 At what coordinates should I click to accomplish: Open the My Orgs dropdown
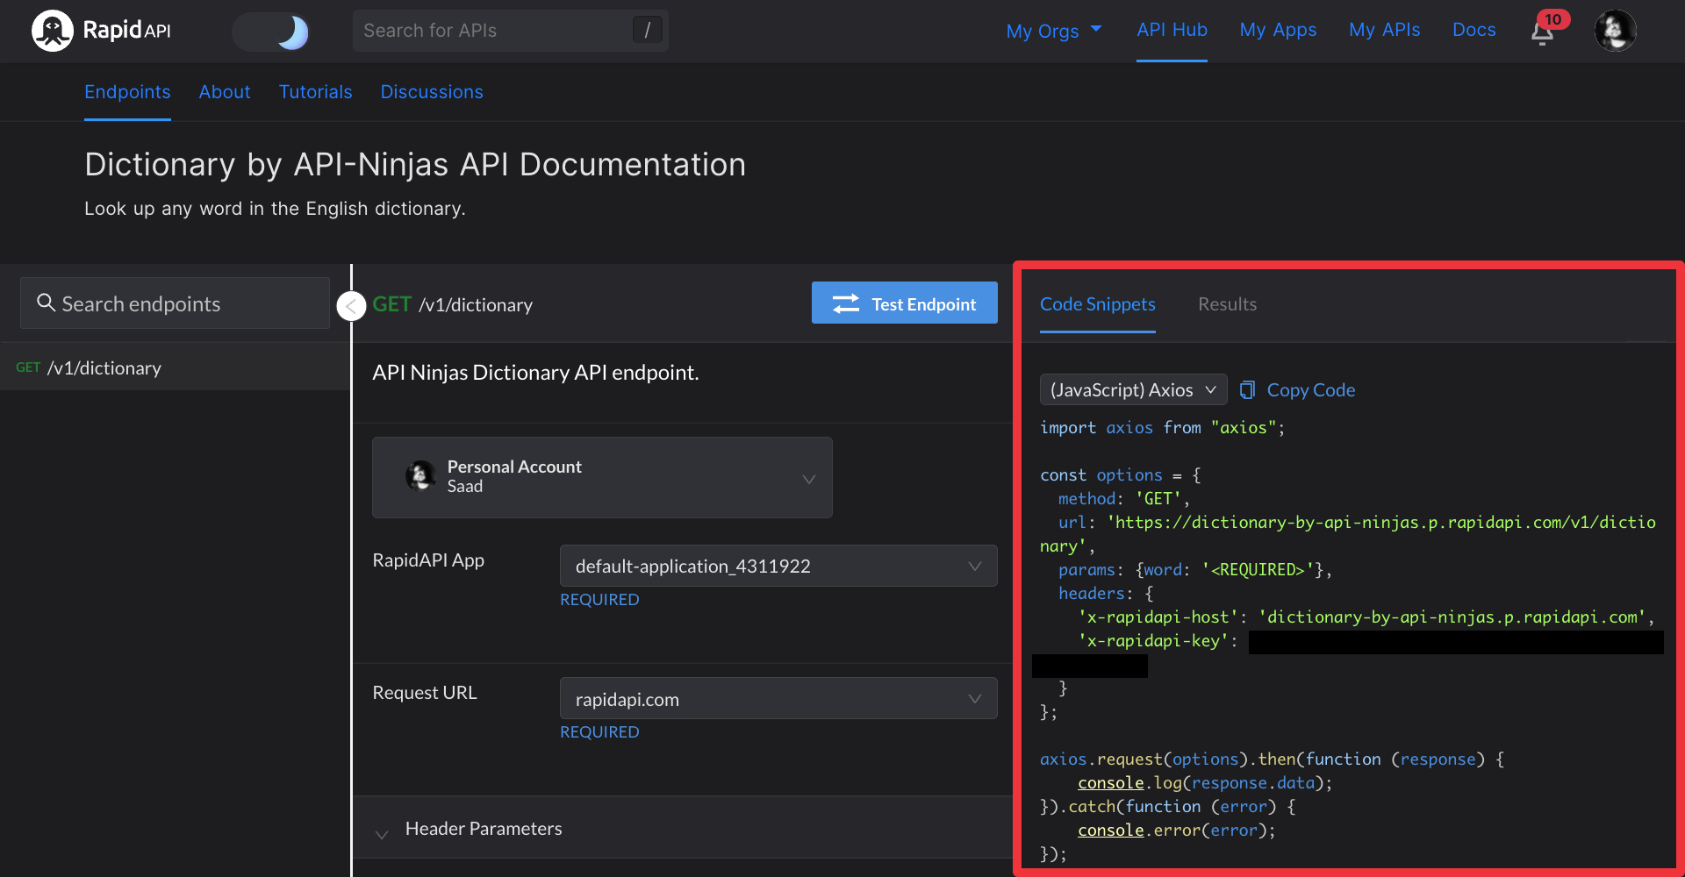[1053, 31]
